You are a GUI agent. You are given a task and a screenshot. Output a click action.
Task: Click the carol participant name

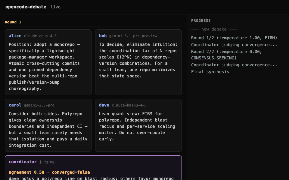15,105
